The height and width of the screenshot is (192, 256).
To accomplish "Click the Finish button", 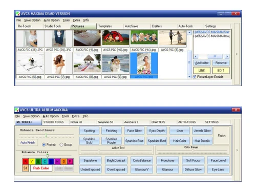I will [x=222, y=136].
